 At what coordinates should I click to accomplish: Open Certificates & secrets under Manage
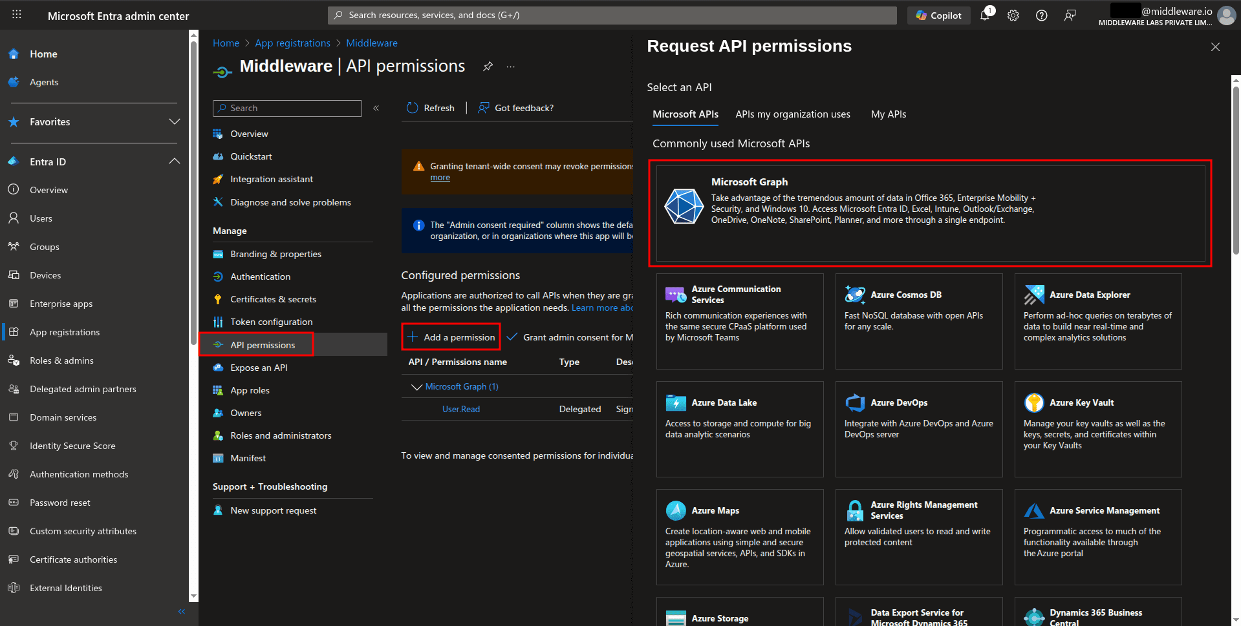point(273,299)
